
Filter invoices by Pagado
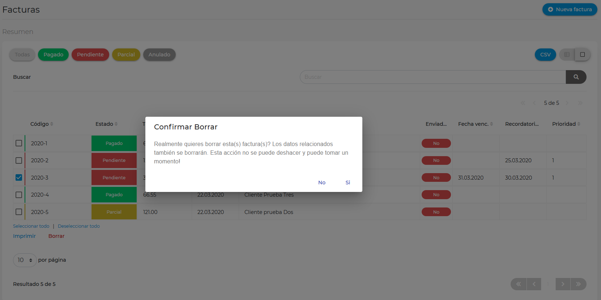pyautogui.click(x=53, y=55)
